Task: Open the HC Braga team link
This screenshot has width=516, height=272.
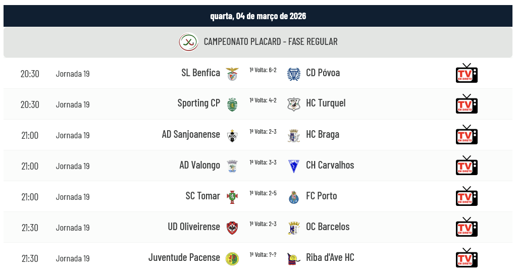Action: pyautogui.click(x=323, y=134)
